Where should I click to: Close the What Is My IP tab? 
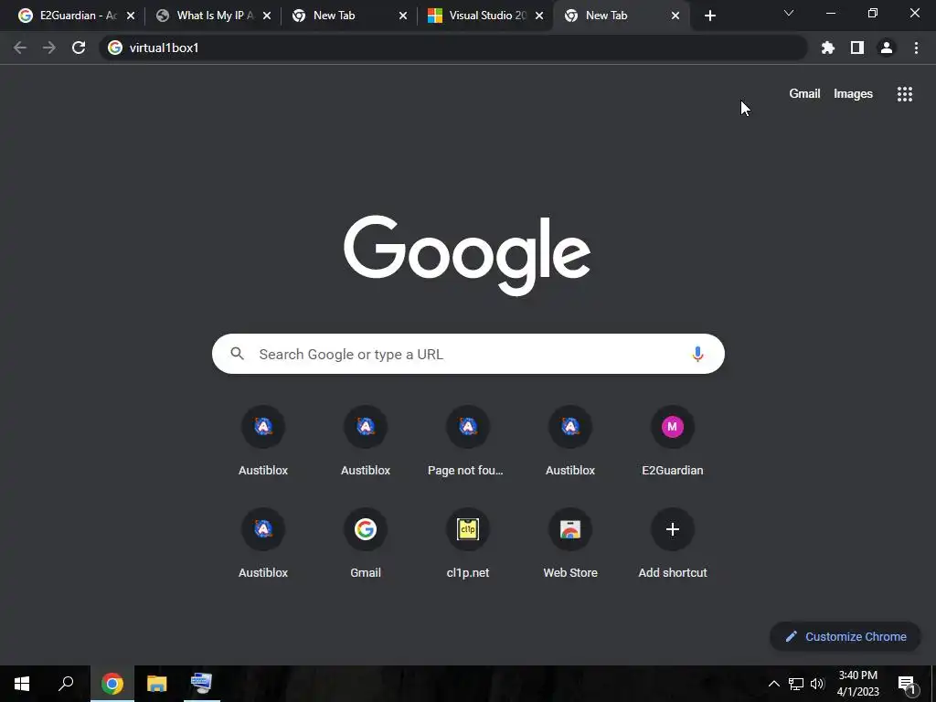pyautogui.click(x=267, y=16)
